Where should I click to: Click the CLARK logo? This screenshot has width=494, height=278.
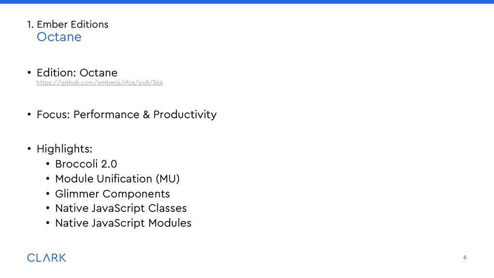pos(46,258)
